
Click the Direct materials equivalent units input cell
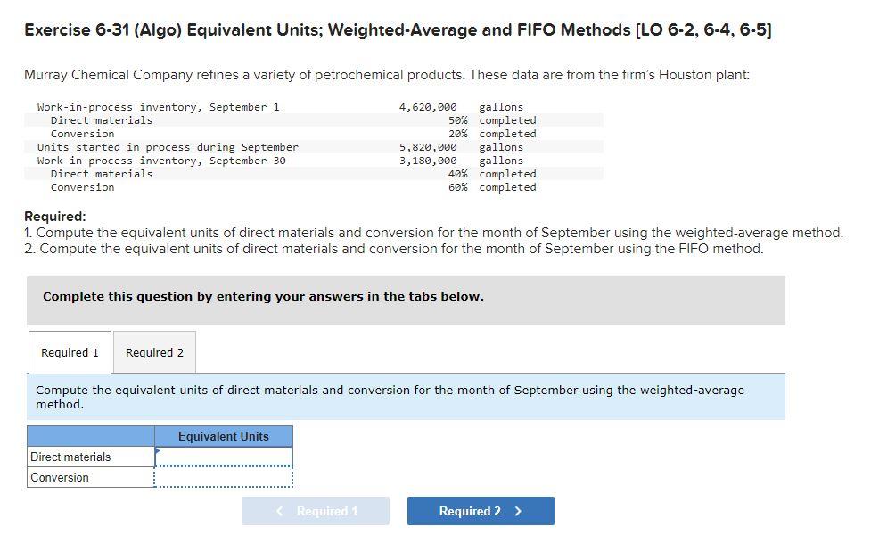224,456
